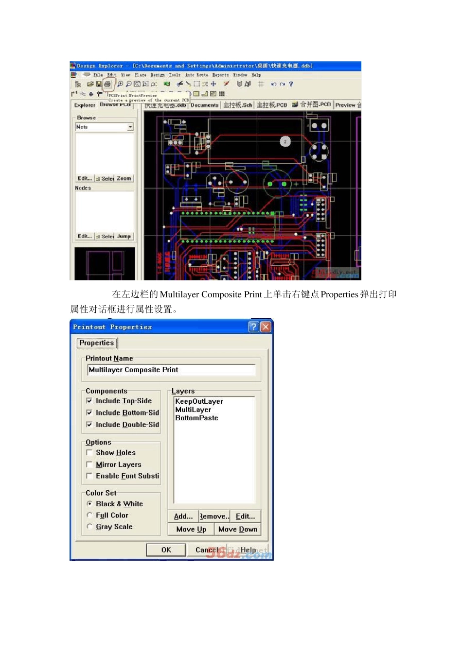
Task: Open the Design menu
Action: 158,75
